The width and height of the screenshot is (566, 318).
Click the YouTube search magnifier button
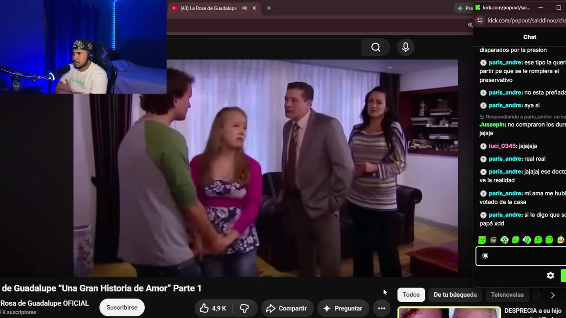(375, 47)
